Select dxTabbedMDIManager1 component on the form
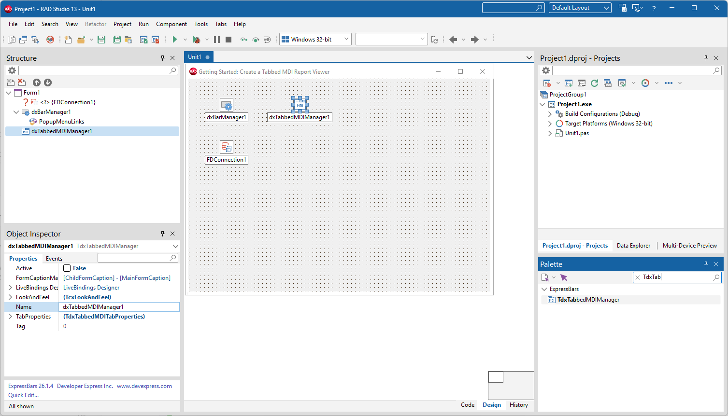 pos(300,105)
